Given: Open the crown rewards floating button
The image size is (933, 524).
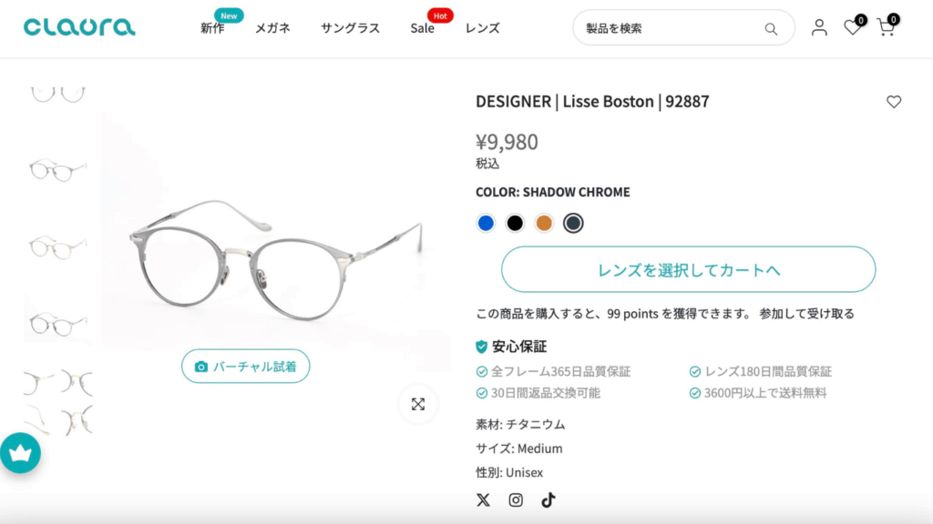Looking at the screenshot, I should [x=20, y=452].
